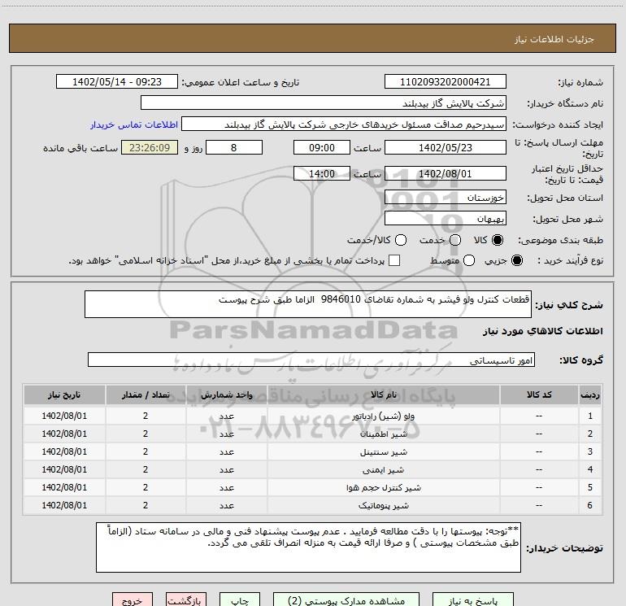Viewport: 626px width, 606px height.
Task: Click the row شیر پنوماتیک
Action: coord(313,506)
